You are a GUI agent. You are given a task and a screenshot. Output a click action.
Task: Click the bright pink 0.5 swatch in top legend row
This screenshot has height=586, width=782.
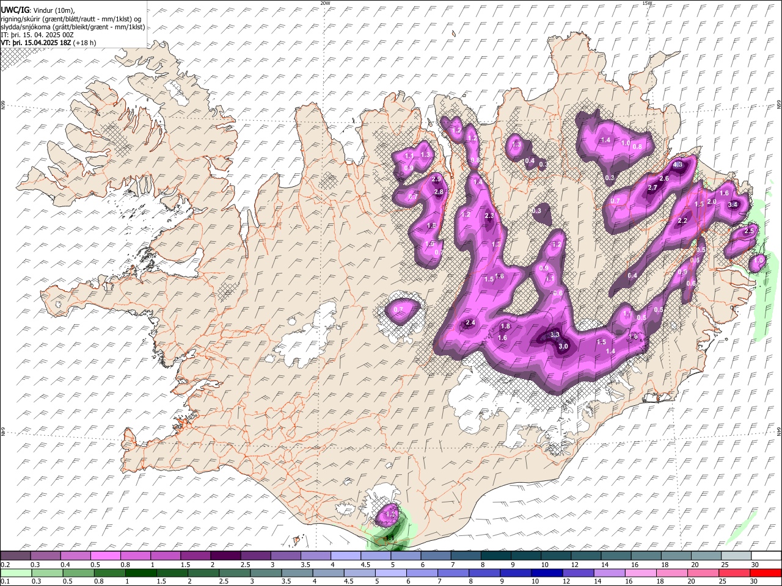click(x=105, y=556)
